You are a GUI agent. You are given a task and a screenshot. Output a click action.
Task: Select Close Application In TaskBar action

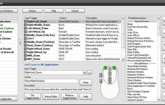(x=141, y=86)
